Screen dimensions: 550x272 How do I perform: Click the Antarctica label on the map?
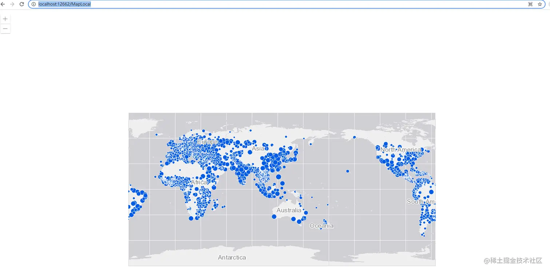click(232, 257)
